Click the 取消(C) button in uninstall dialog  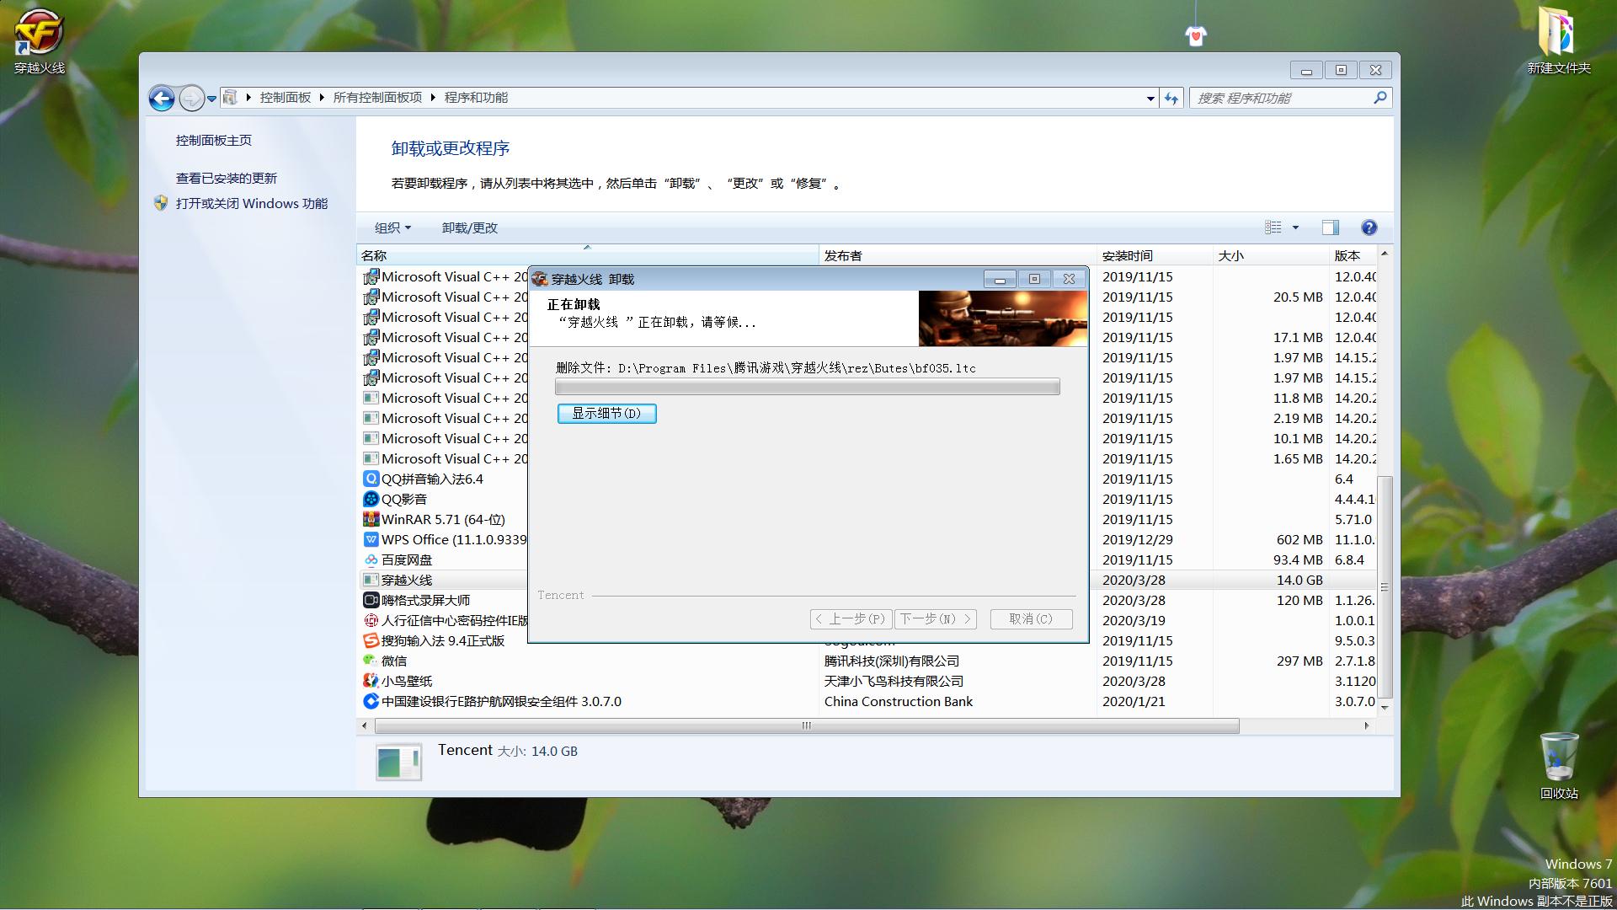click(1031, 619)
